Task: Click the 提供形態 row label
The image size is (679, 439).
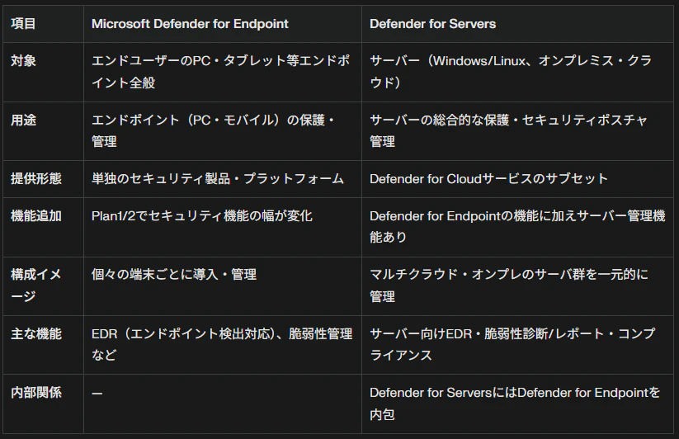Action: (x=43, y=179)
